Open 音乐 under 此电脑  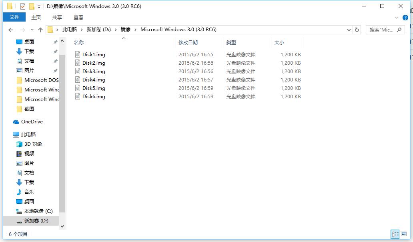(x=29, y=192)
